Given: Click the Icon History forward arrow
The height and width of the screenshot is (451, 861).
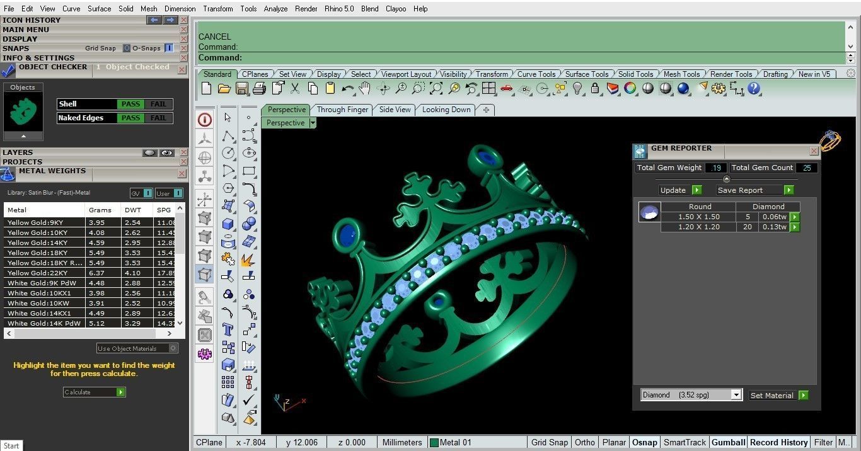Looking at the screenshot, I should [170, 20].
